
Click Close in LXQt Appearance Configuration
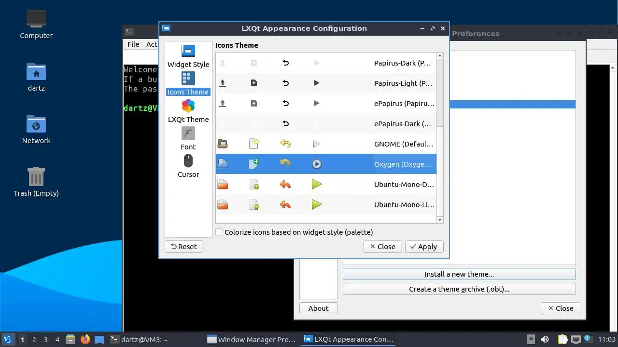point(382,246)
